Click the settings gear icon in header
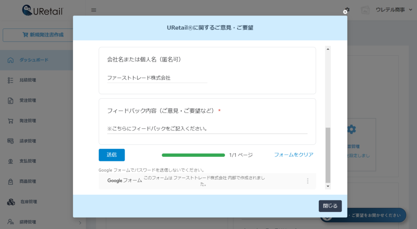Image resolution: width=417 pixels, height=229 pixels. (347, 10)
